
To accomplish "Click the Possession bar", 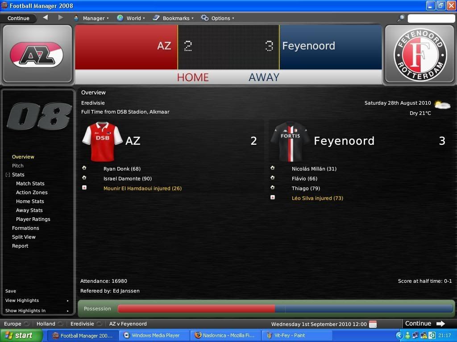I will pos(285,309).
